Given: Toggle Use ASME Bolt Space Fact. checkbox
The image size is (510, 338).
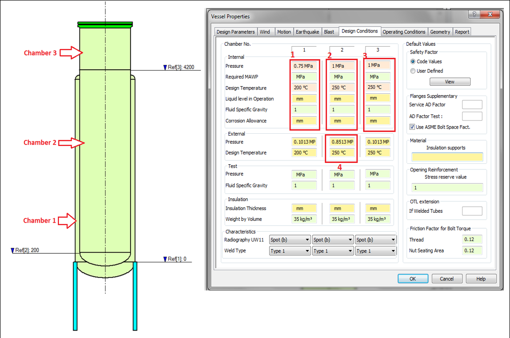Looking at the screenshot, I should tap(413, 127).
